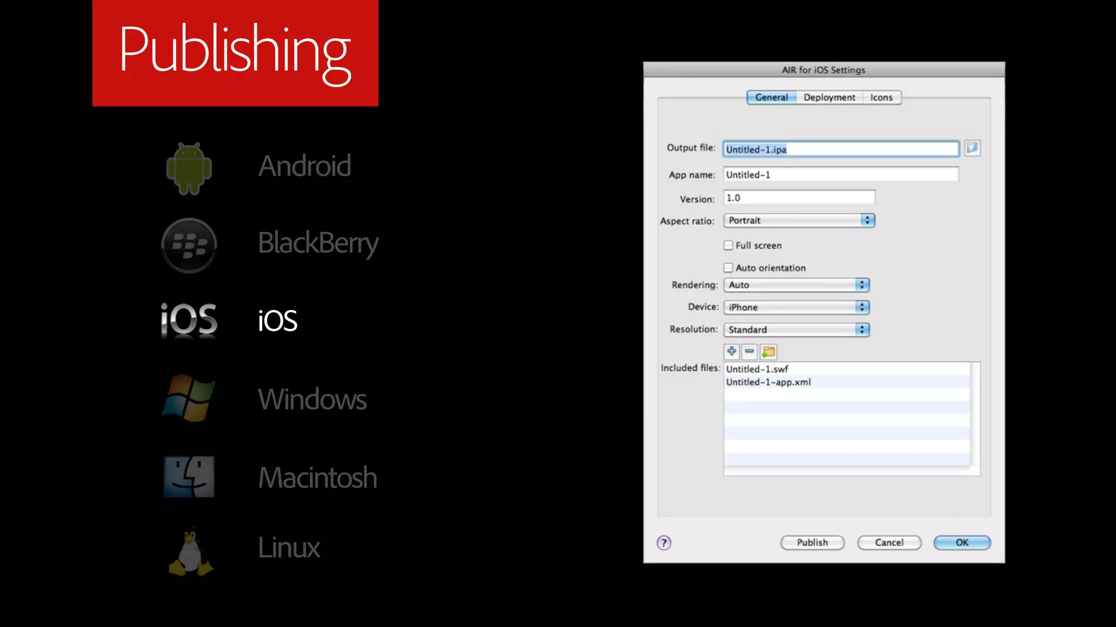Open help via question mark icon

click(x=664, y=543)
